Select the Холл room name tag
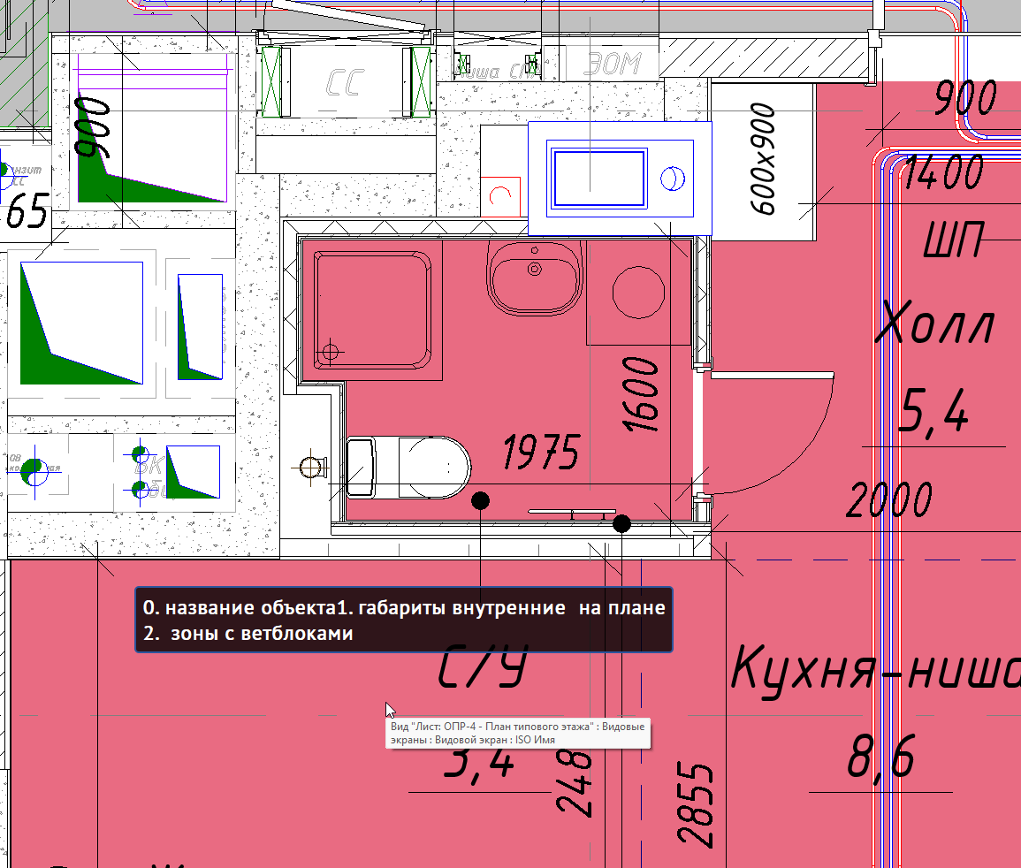The image size is (1021, 868). pyautogui.click(x=935, y=323)
